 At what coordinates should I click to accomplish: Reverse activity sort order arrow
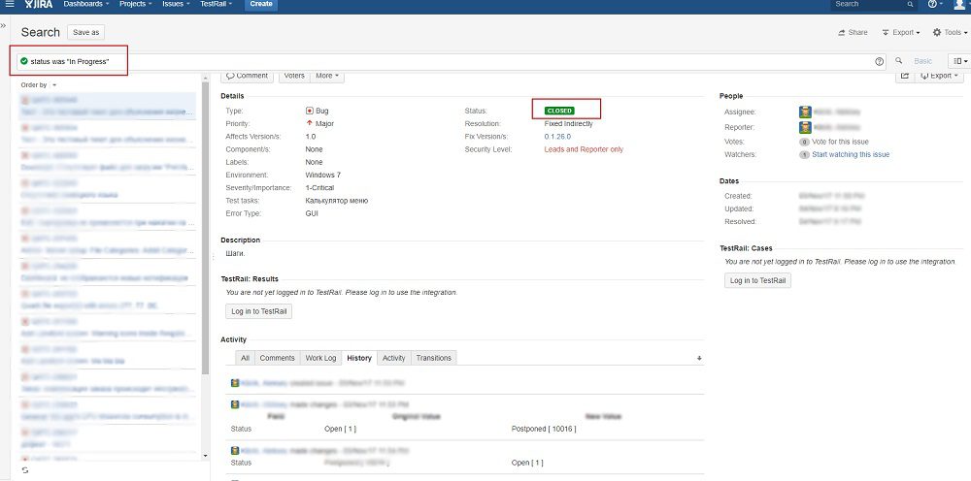(x=699, y=358)
